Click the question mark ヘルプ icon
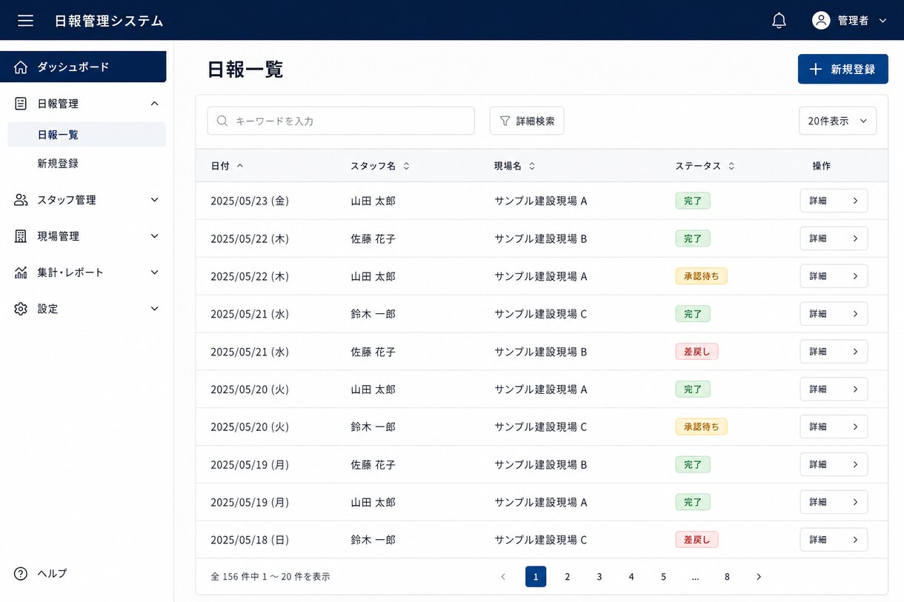This screenshot has width=904, height=602. coord(21,574)
